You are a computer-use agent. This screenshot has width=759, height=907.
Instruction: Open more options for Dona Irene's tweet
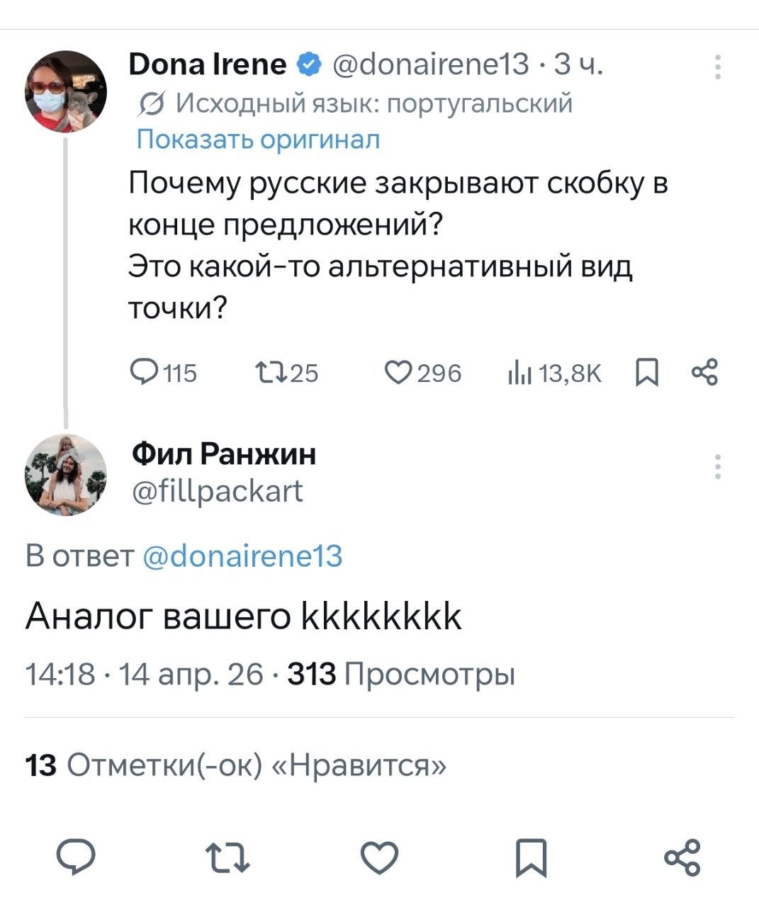pyautogui.click(x=717, y=67)
